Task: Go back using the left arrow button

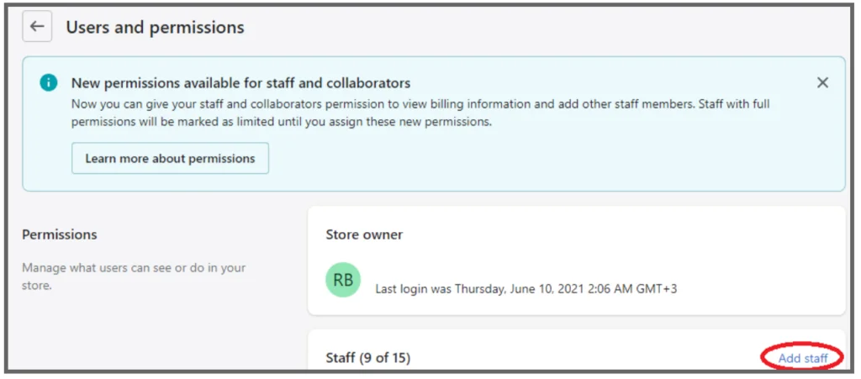Action: [37, 26]
